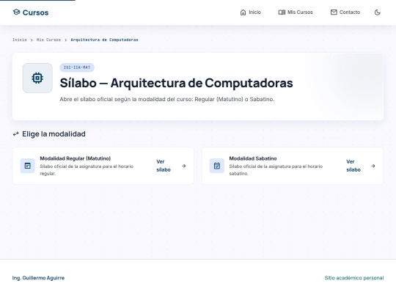Click the chevron after the Inicio breadcrumb
The image size is (396, 297).
pos(32,40)
